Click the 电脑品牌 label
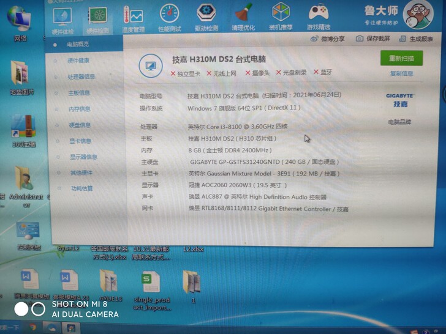The height and width of the screenshot is (334, 446). pyautogui.click(x=399, y=122)
